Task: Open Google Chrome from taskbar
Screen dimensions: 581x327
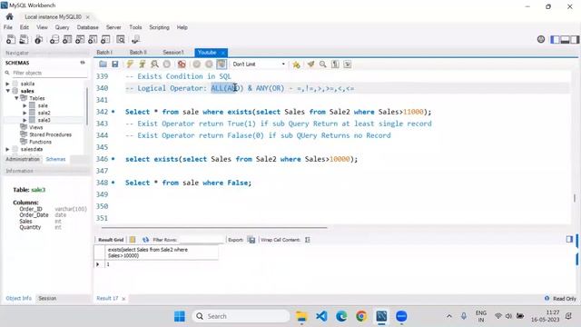Action: (x=361, y=316)
